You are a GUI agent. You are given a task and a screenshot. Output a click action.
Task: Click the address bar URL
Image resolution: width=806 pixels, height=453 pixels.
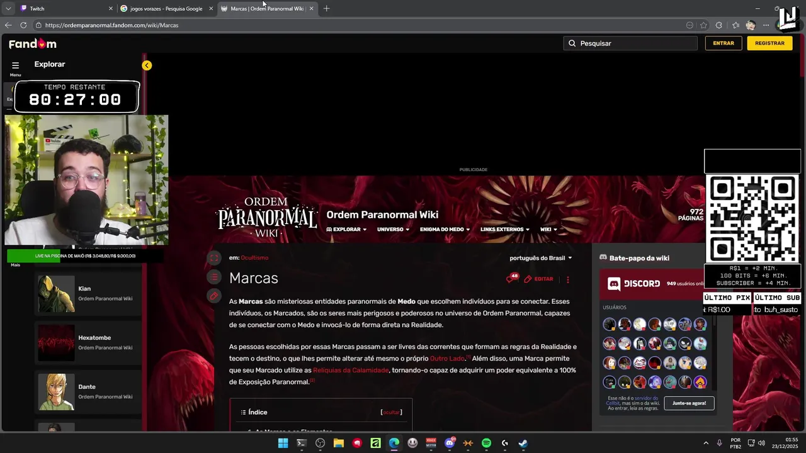111,25
